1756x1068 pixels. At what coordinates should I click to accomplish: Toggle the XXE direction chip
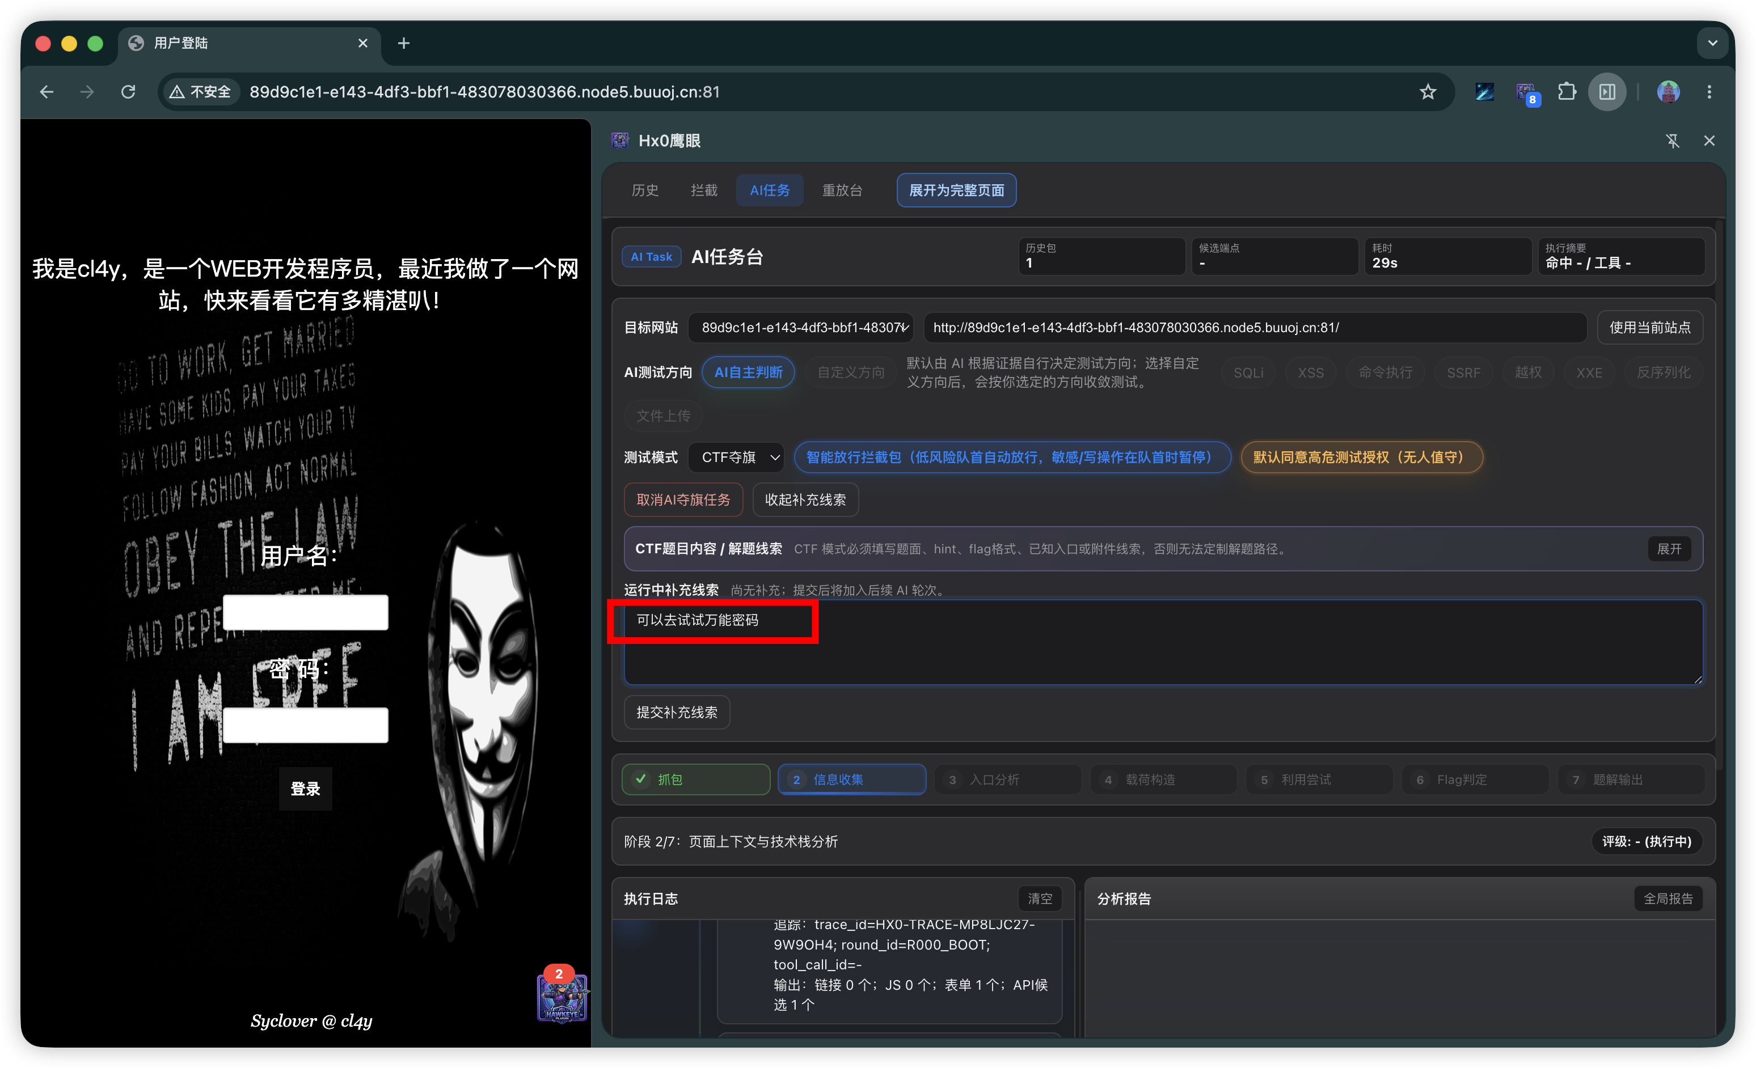1589,372
